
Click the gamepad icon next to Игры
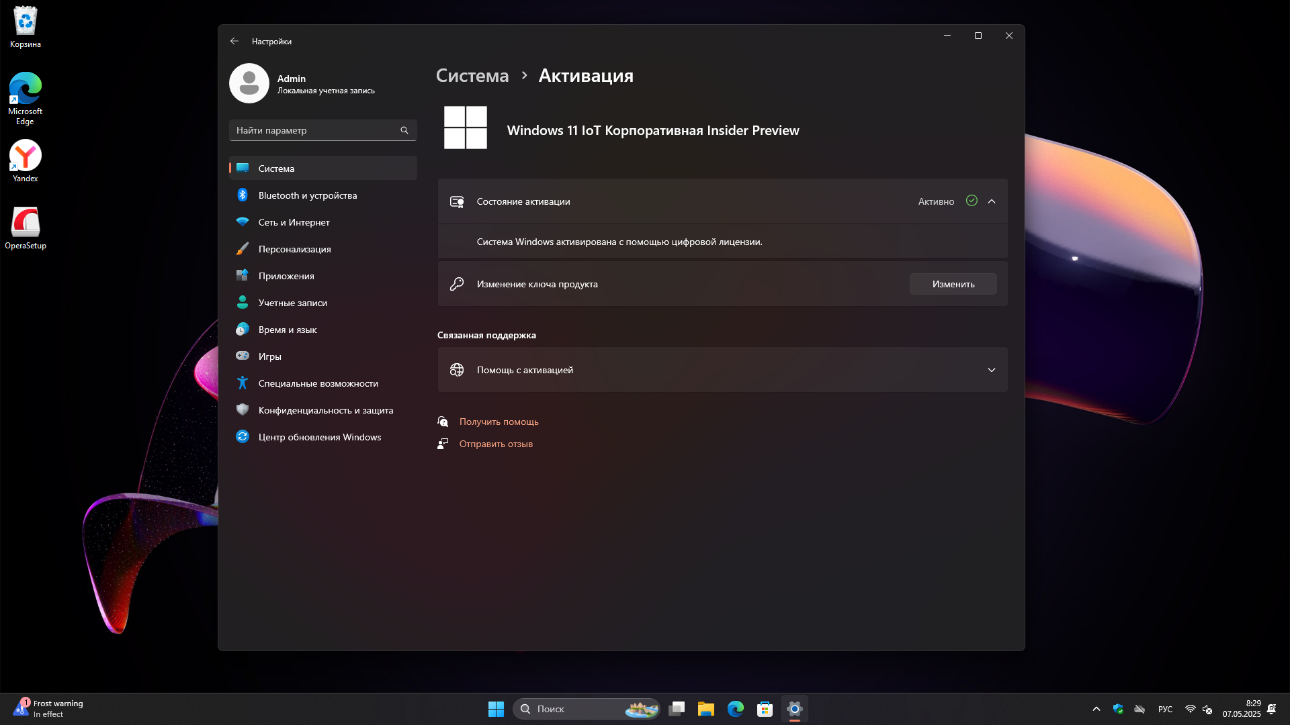[243, 356]
